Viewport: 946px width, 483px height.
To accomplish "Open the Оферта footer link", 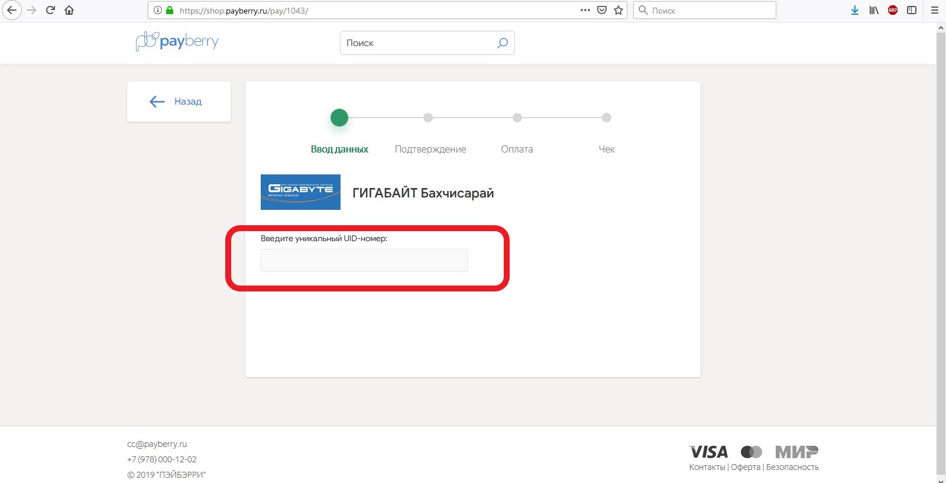I will pos(745,467).
